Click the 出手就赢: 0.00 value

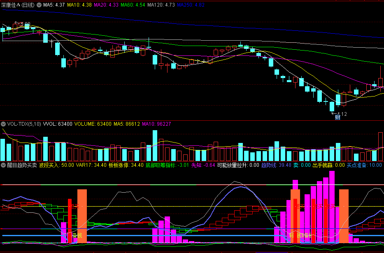(x=329, y=165)
